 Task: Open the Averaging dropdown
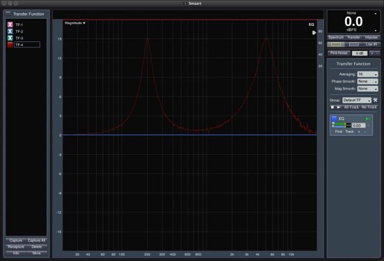pyautogui.click(x=367, y=74)
